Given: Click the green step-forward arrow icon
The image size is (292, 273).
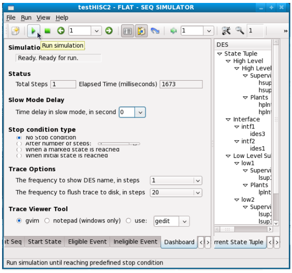Looking at the screenshot, I should tap(109, 31).
